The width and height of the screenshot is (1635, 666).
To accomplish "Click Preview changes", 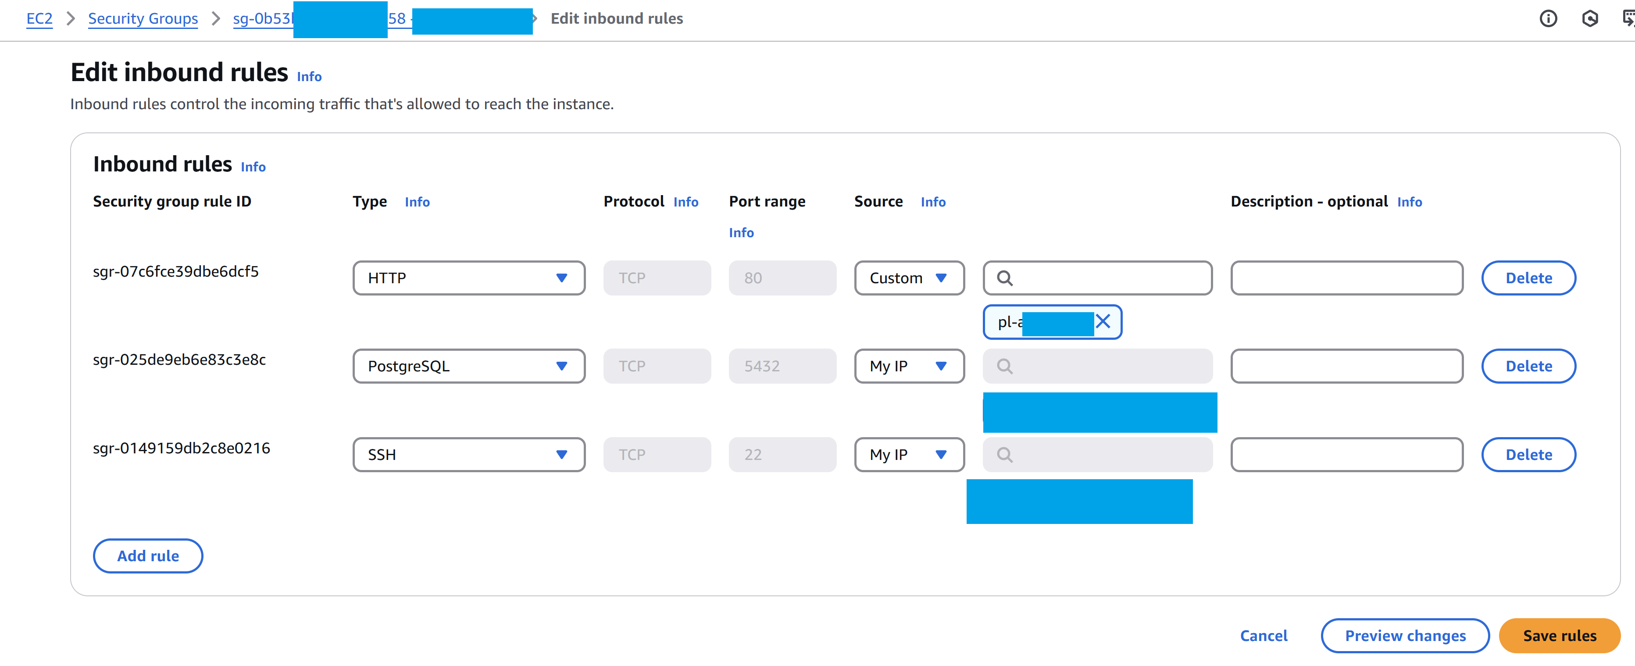I will [x=1405, y=636].
